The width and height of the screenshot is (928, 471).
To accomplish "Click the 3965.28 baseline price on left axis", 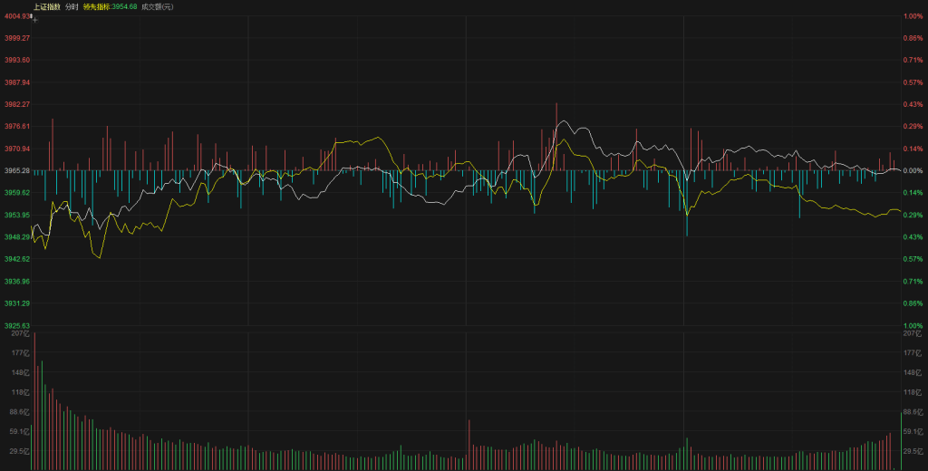I will coord(16,170).
